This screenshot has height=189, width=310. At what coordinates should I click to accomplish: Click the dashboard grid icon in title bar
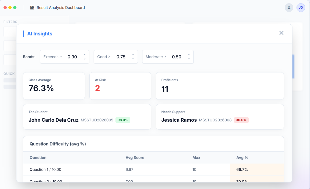[x=32, y=8]
